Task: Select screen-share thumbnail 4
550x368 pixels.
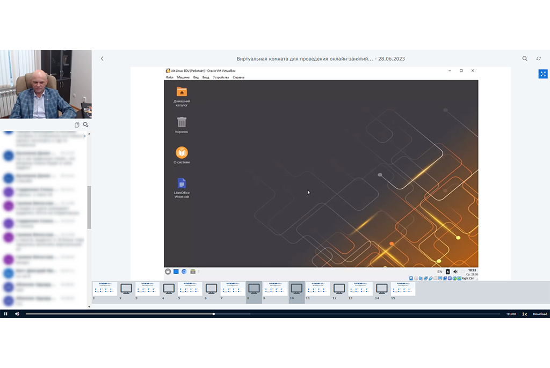Action: 169,289
